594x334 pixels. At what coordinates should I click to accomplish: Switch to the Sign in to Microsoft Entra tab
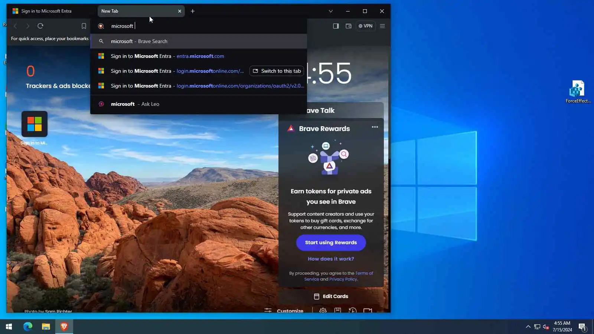pyautogui.click(x=52, y=11)
